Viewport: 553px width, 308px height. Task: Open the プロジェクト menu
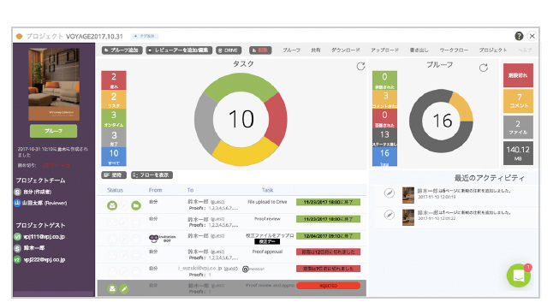493,50
